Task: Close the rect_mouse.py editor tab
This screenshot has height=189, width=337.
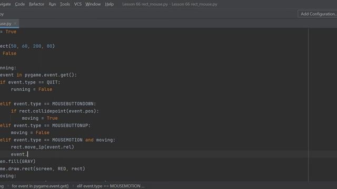Action: click(15, 23)
